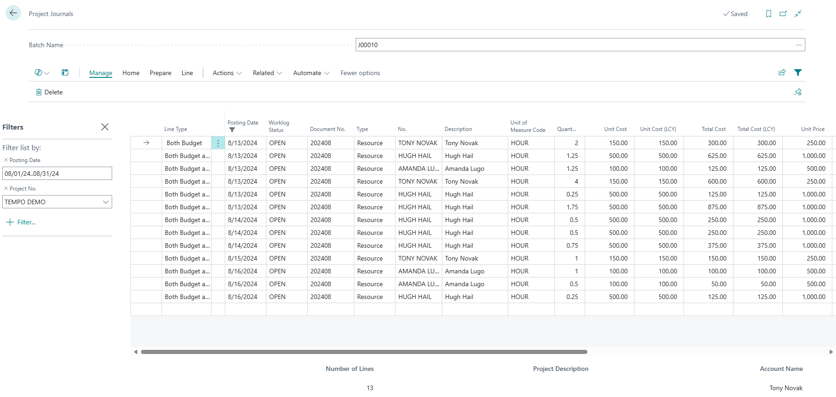
Task: Open the Prepare tab
Action: coord(160,73)
